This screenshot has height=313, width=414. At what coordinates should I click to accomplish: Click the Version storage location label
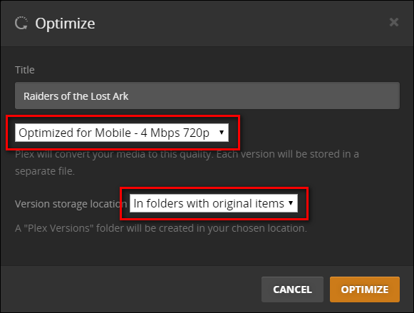pos(71,204)
